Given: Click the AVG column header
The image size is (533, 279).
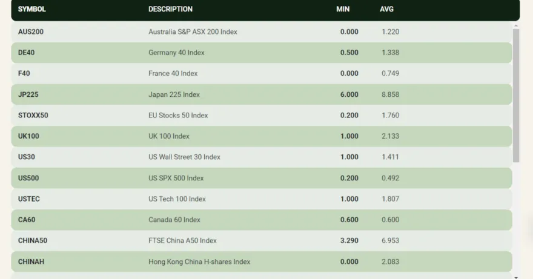Looking at the screenshot, I should coord(386,9).
